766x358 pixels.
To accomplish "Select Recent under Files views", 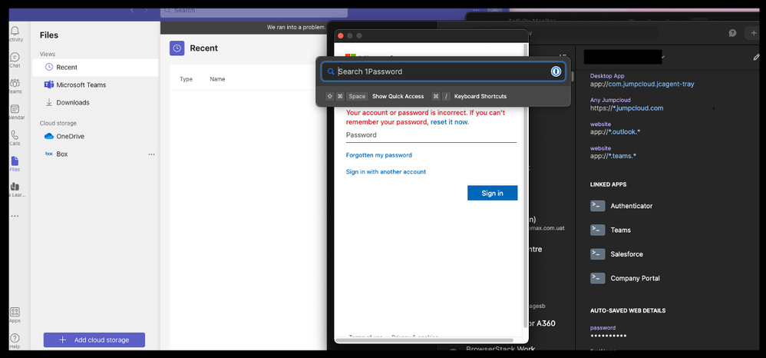I will [x=67, y=68].
